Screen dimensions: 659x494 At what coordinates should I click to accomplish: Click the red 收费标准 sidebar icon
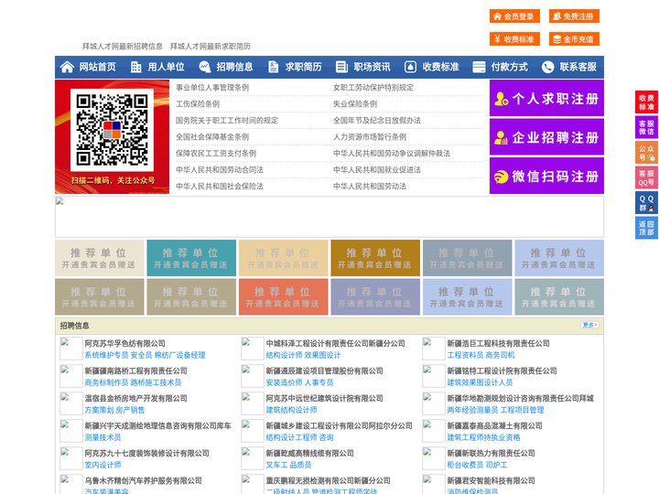pyautogui.click(x=646, y=102)
